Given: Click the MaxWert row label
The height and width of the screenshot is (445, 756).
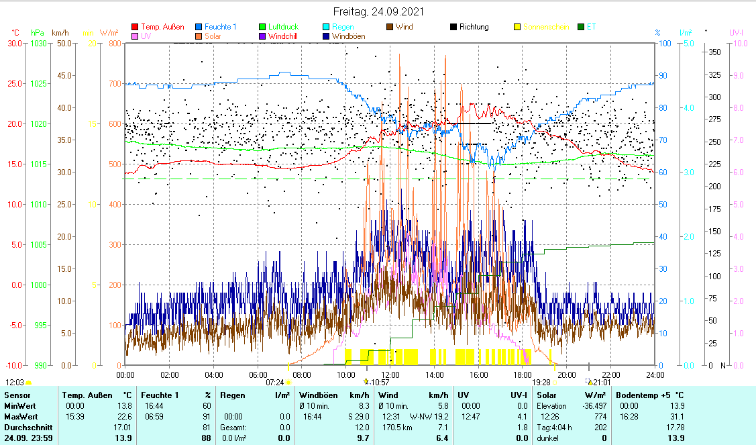Looking at the screenshot, I should [19, 416].
